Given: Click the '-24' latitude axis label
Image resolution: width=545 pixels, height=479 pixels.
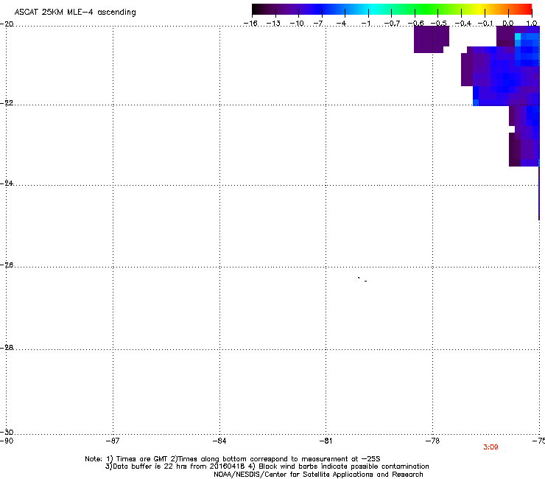Looking at the screenshot, I should pos(7,183).
